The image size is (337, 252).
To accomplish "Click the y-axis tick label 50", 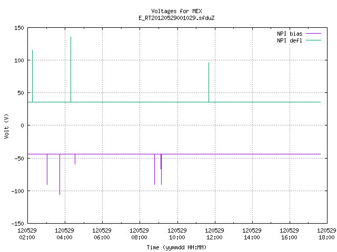I will tap(21, 93).
